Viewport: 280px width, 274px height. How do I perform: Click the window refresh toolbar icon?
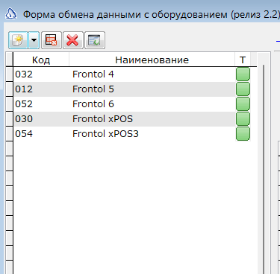95,40
